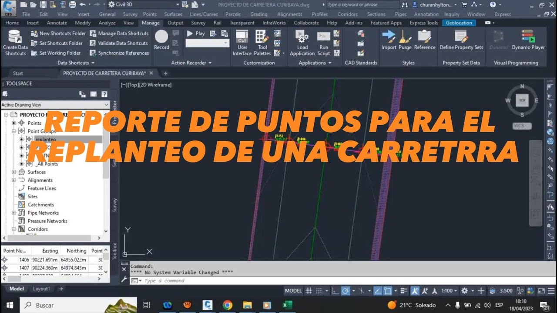557x313 pixels.
Task: Open the Active Drawing View dropdown
Action: click(55, 105)
